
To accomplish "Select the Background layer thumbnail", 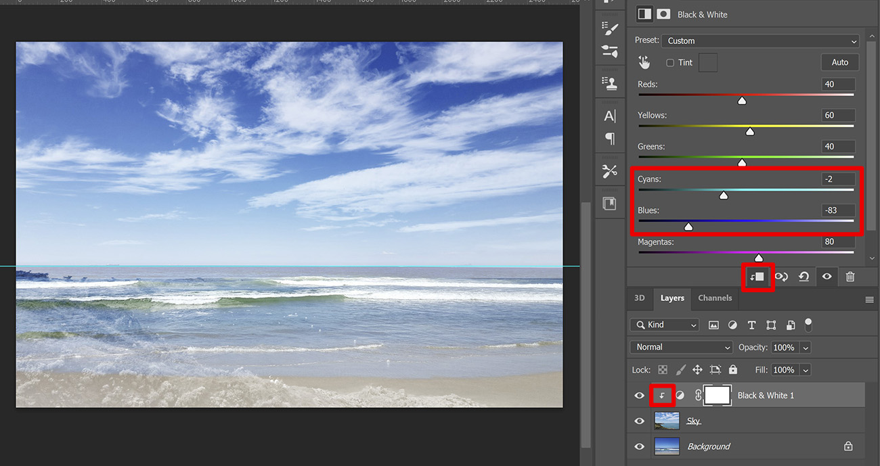I will tap(667, 446).
